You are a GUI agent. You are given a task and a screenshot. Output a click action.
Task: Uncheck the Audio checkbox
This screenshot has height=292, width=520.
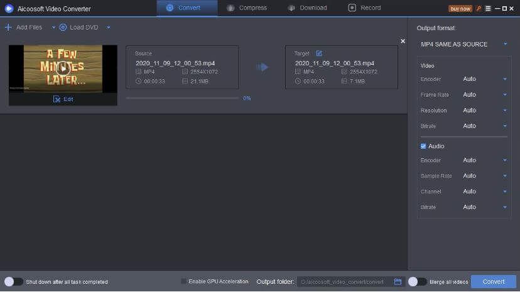423,146
